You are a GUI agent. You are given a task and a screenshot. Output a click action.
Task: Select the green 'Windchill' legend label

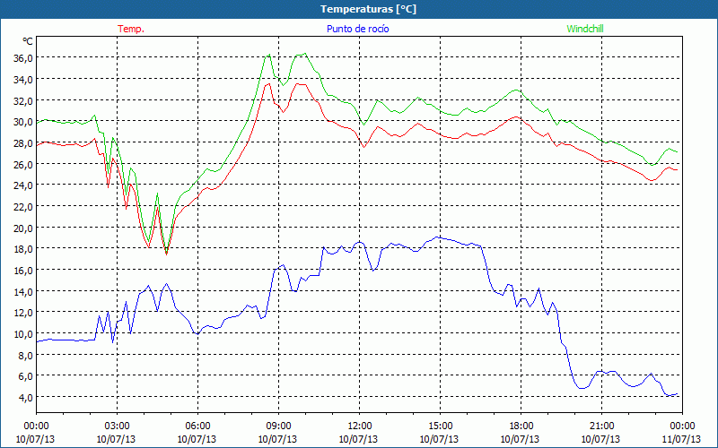point(585,29)
